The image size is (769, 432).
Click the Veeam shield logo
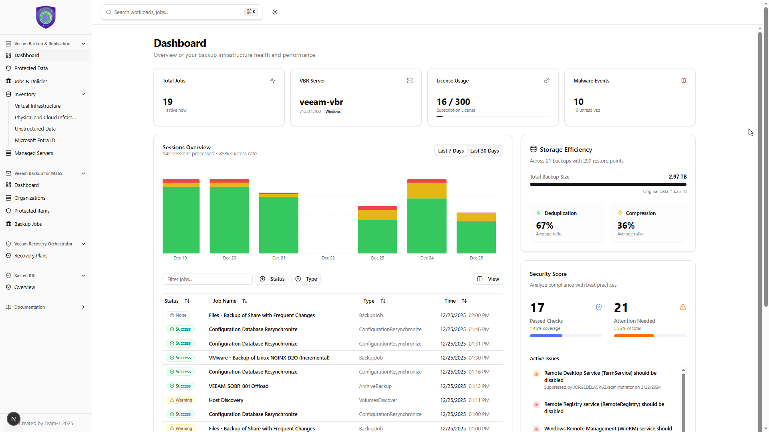tap(46, 17)
